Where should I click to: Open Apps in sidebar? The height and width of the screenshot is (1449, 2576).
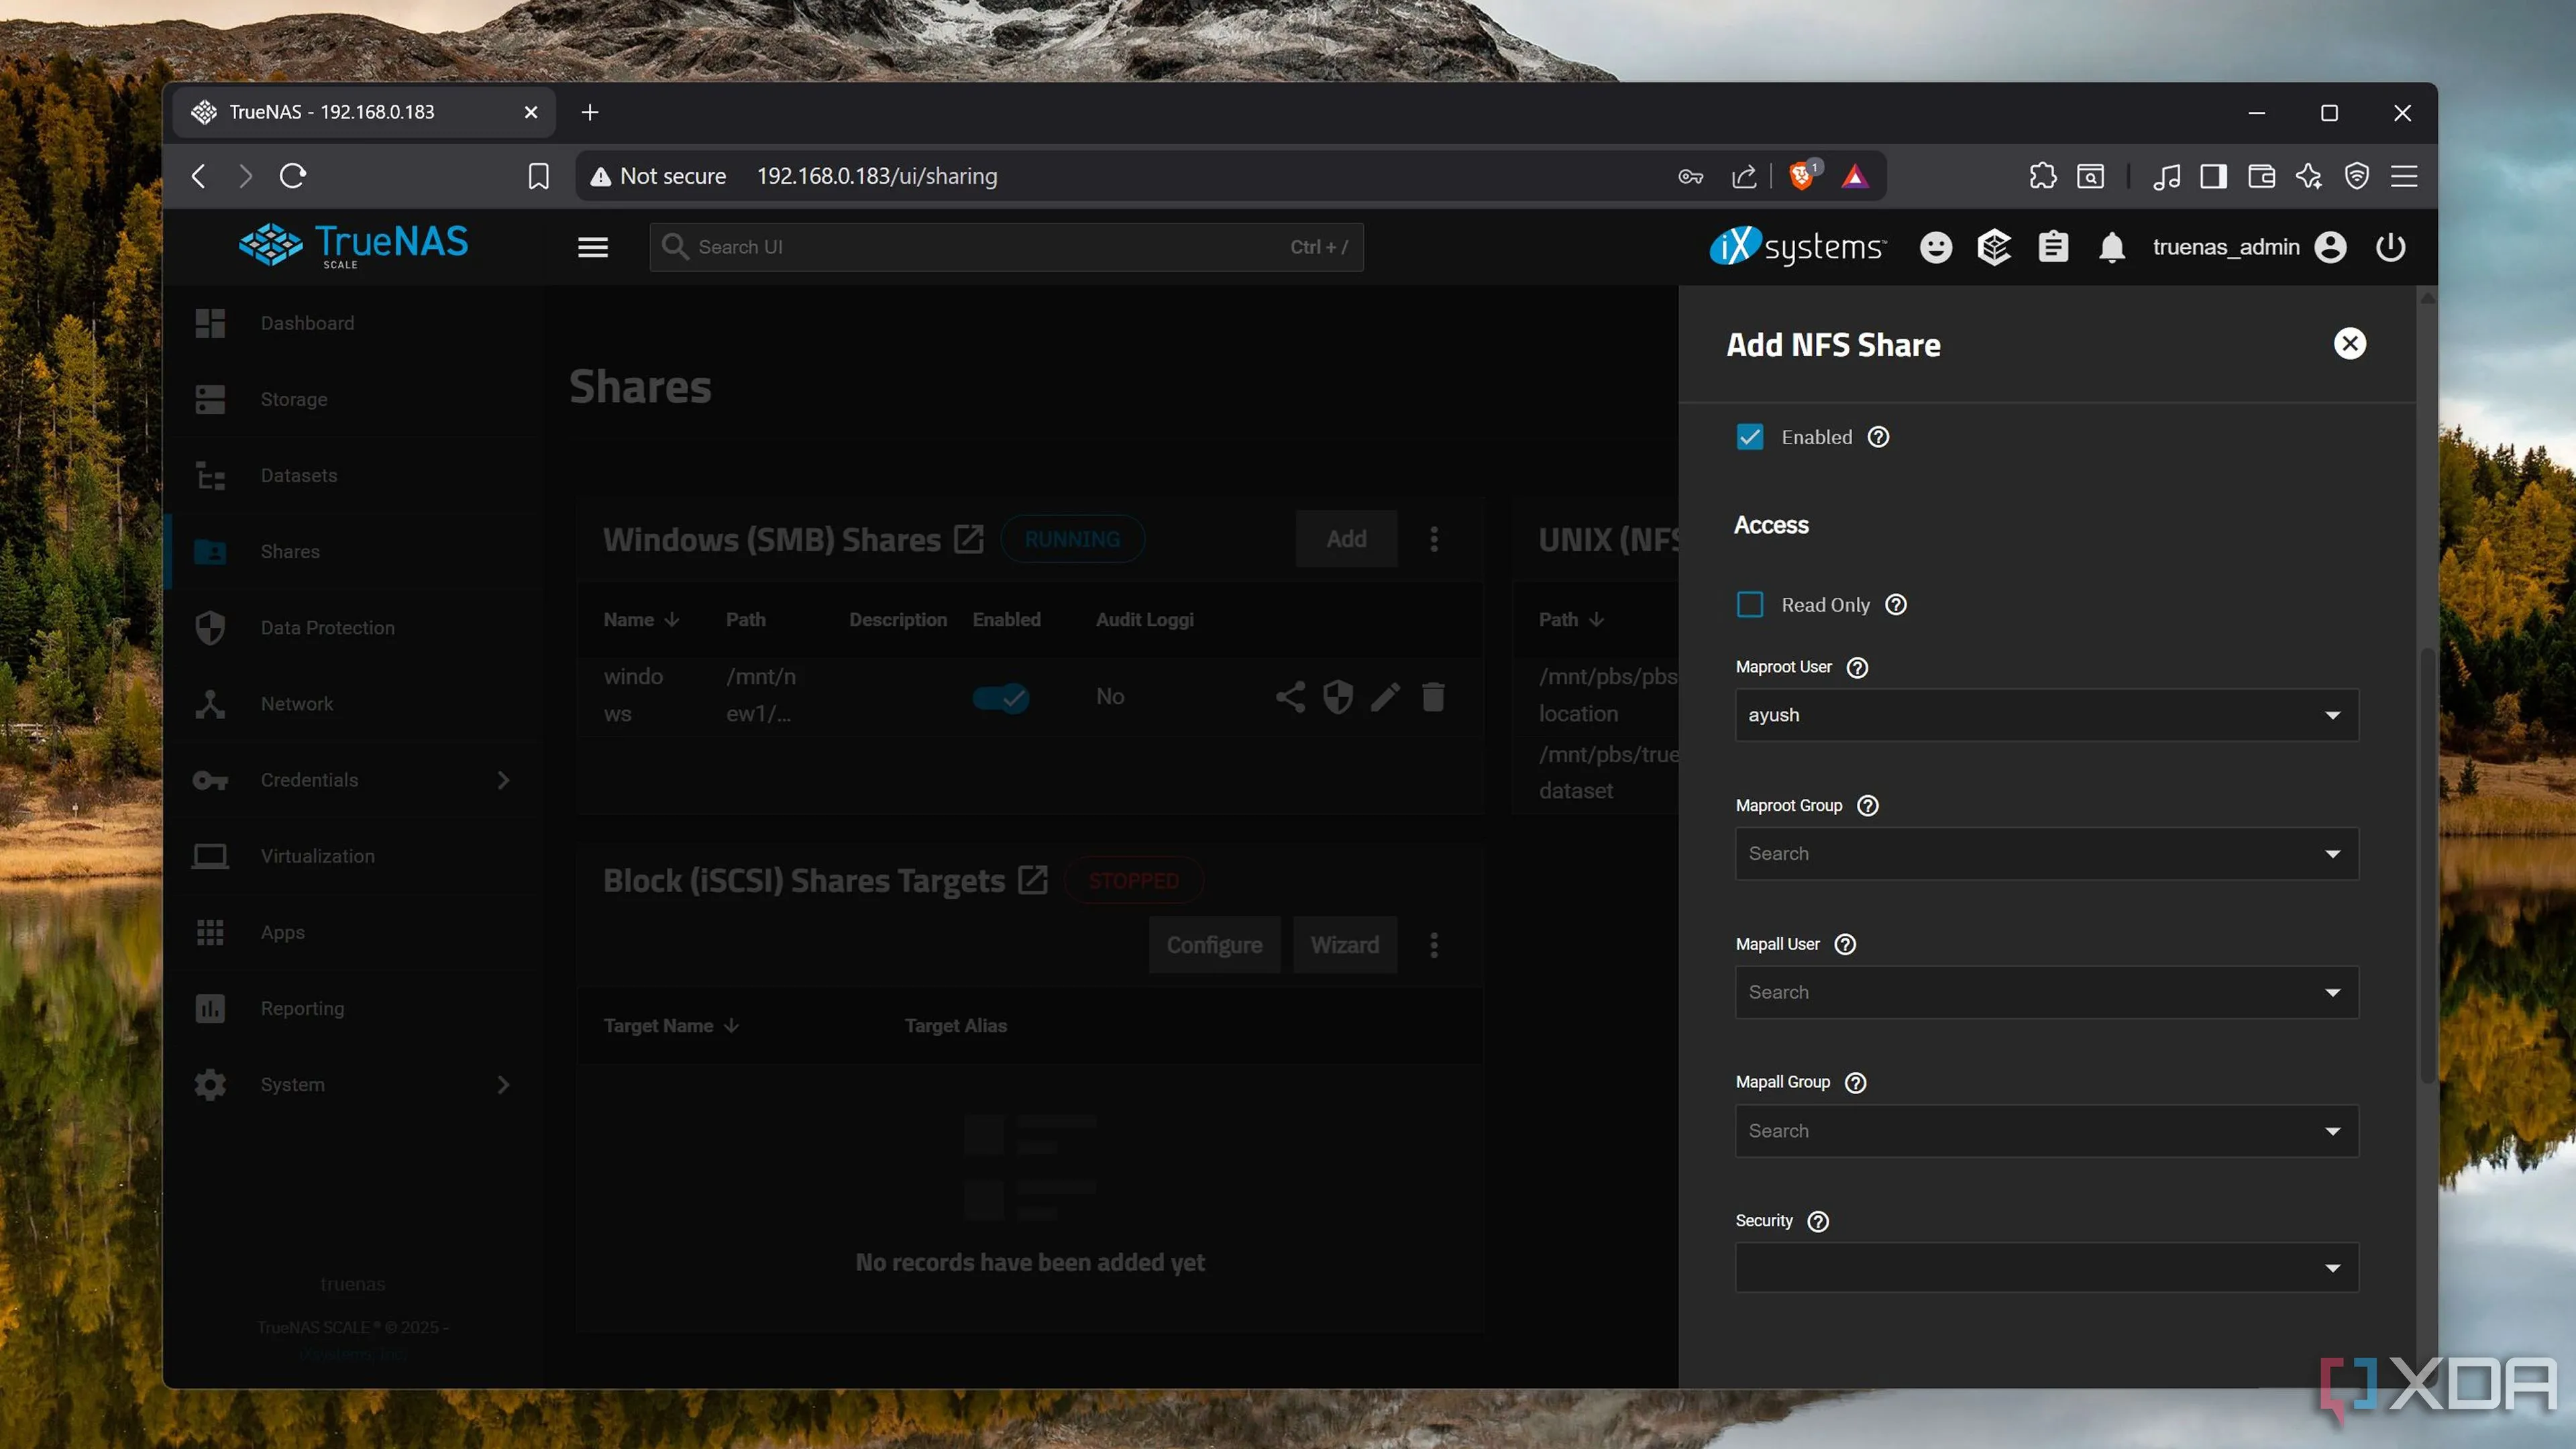(353, 932)
